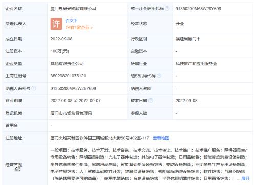Click the 参保人数 label cell
Viewport: 256px width, 185px height.
(150, 113)
